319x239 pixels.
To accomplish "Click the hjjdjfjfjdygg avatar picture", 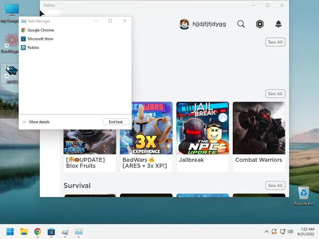I will pyautogui.click(x=184, y=24).
